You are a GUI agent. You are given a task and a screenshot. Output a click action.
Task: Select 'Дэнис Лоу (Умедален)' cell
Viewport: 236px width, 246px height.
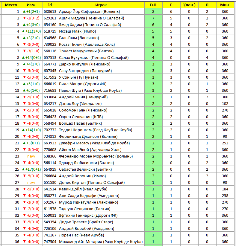[101, 104]
